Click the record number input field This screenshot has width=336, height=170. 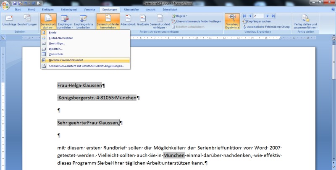[x=258, y=16]
